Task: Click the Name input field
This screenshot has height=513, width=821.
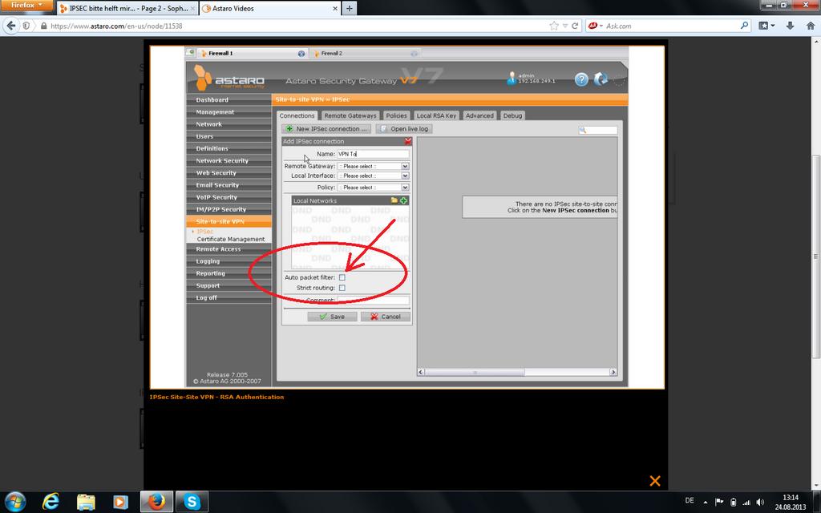Action: click(x=373, y=154)
